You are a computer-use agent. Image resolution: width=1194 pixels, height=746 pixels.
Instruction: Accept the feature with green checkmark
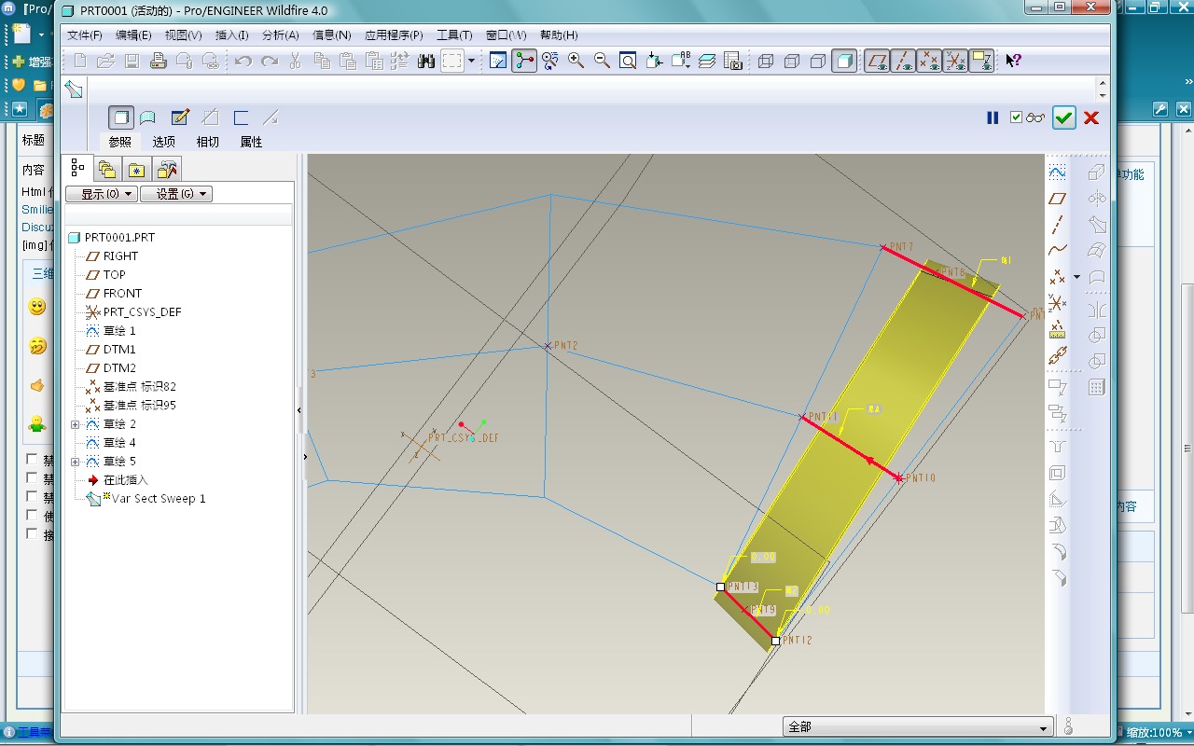pos(1063,117)
